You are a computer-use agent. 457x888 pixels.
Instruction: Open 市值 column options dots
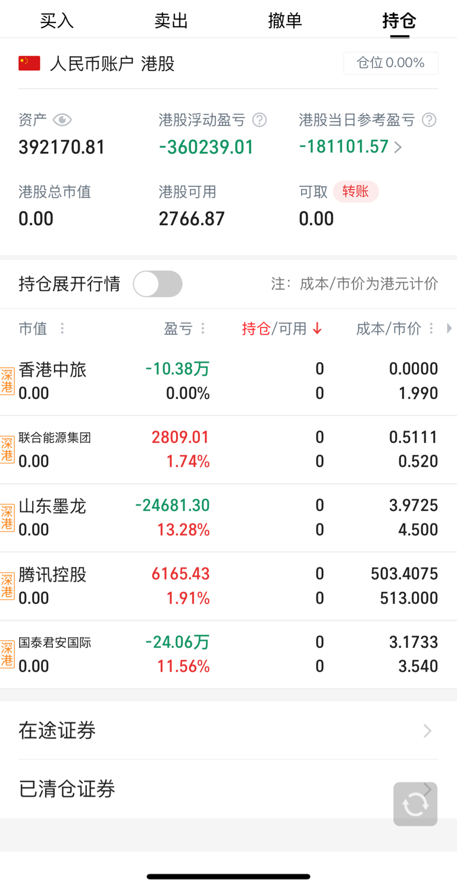pos(62,329)
